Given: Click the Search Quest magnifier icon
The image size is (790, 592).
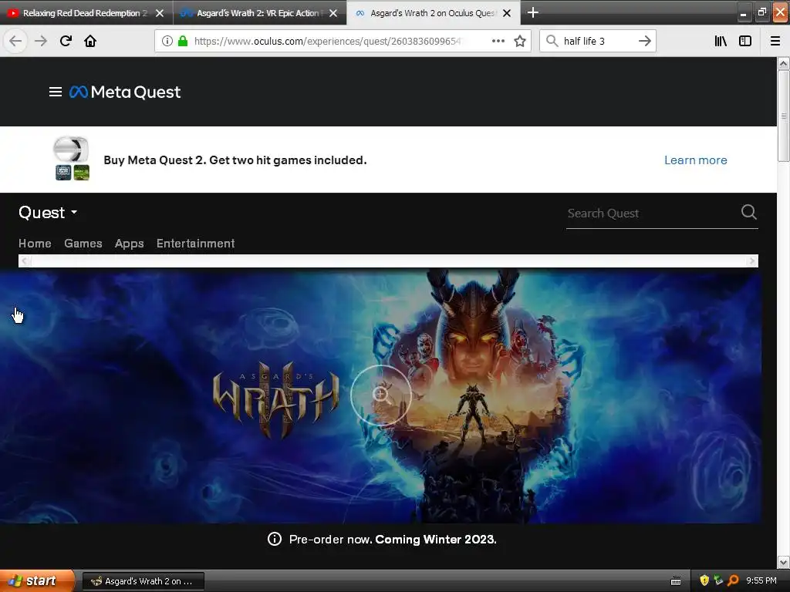Looking at the screenshot, I should point(748,212).
